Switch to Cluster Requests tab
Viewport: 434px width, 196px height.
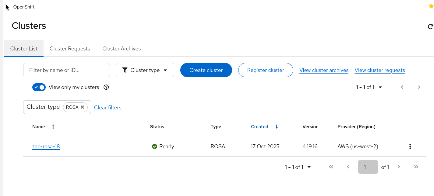tap(70, 49)
